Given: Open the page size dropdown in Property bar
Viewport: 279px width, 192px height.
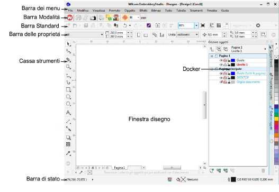Looking at the screenshot, I should [102, 34].
